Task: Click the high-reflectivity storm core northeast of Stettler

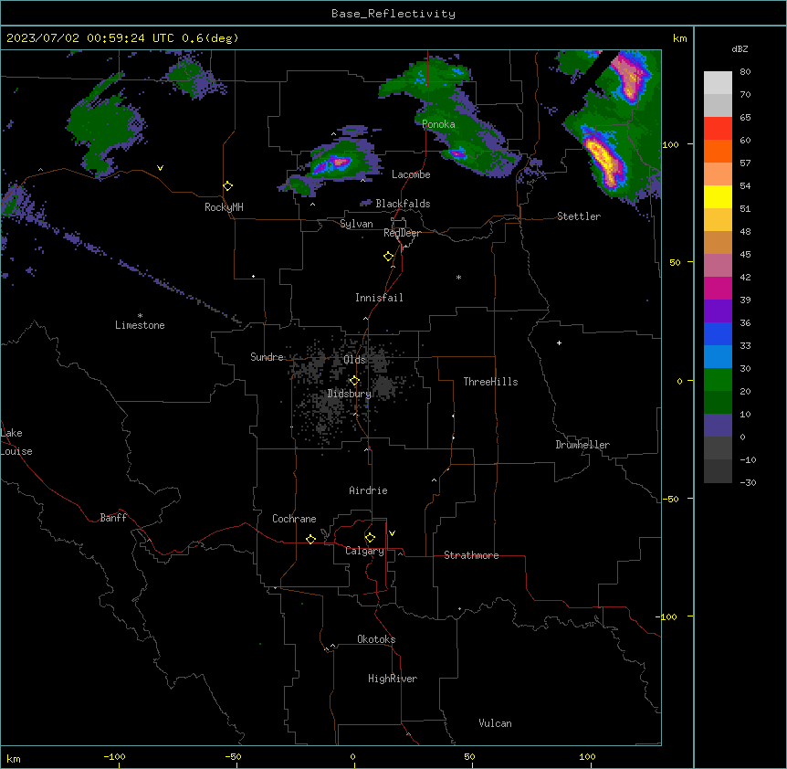Action: tap(604, 162)
